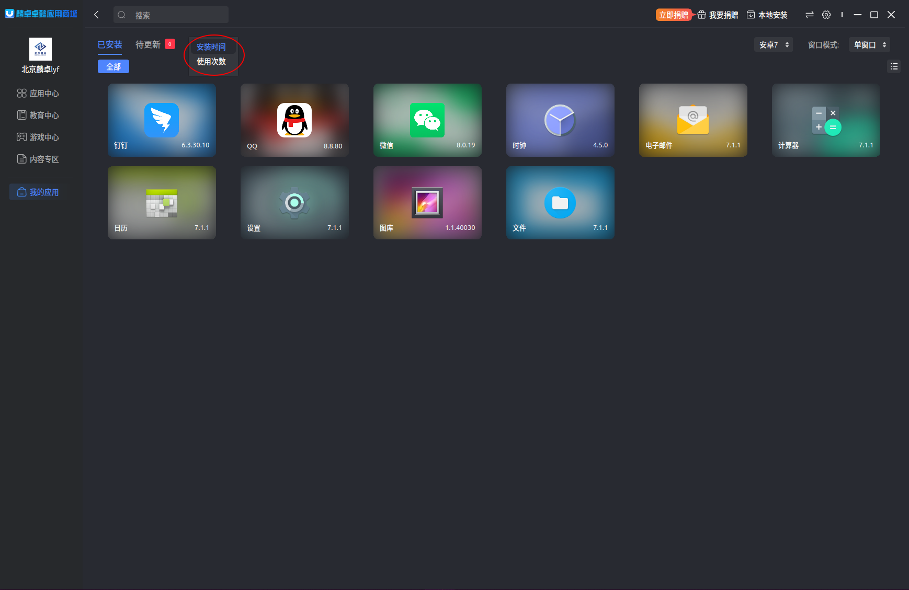Click the back arrow button
Viewport: 909px width, 590px height.
[96, 15]
